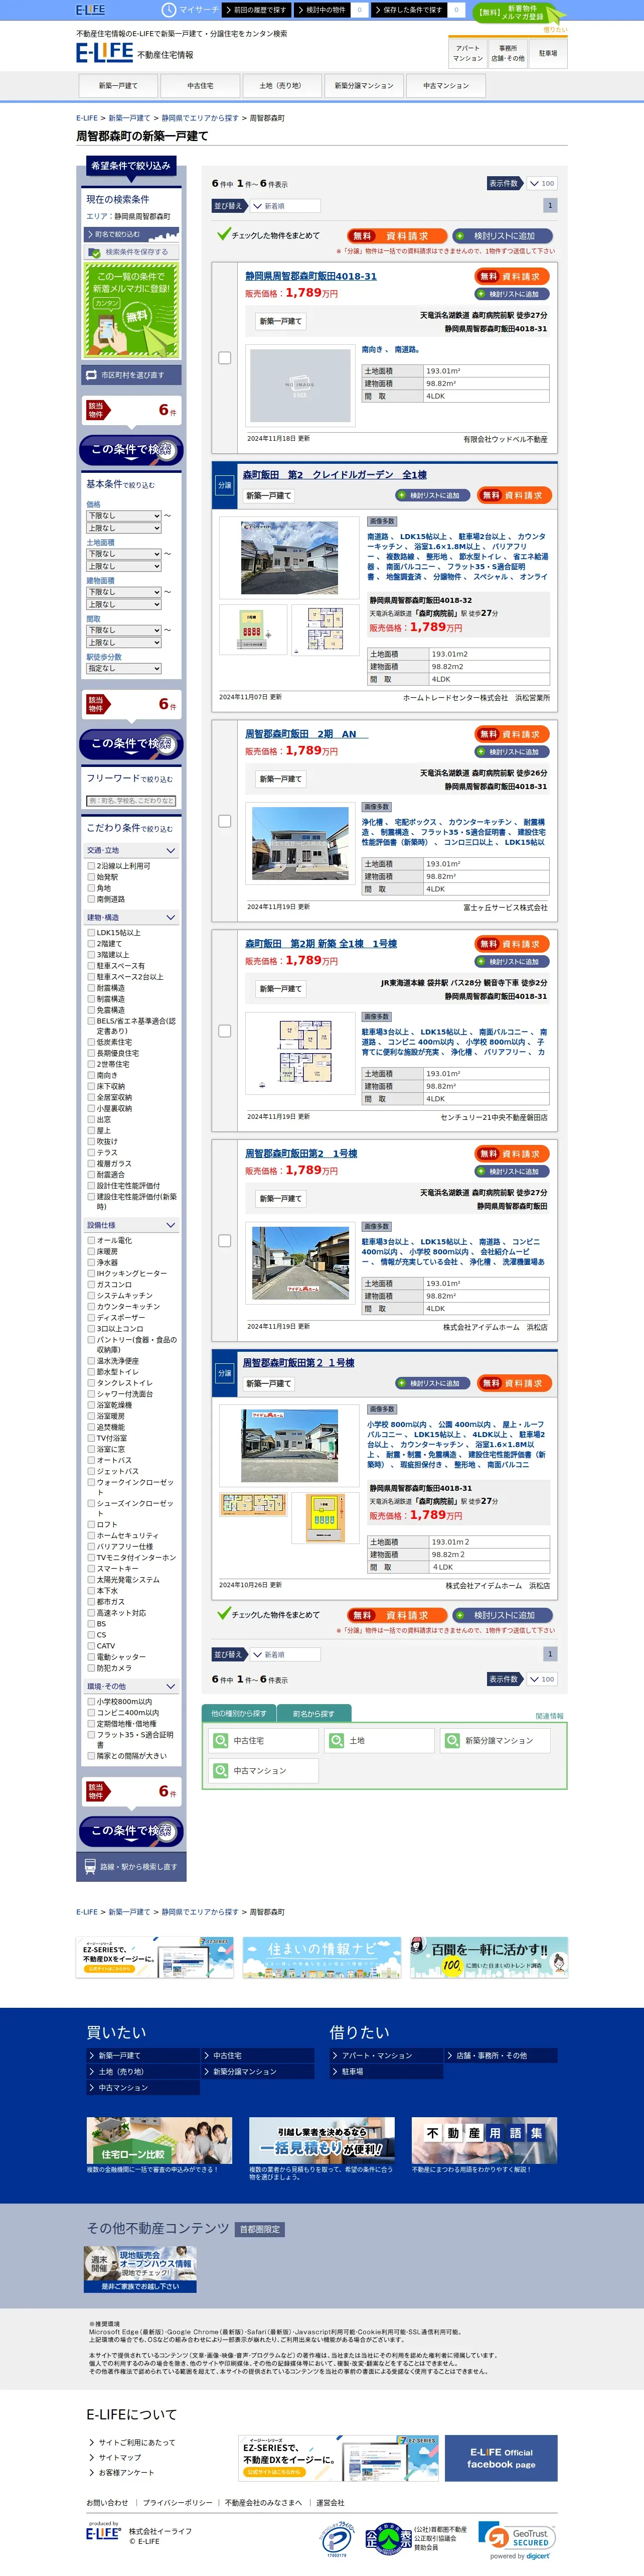Check the 太陽光発電システム checkbox

tap(91, 1580)
